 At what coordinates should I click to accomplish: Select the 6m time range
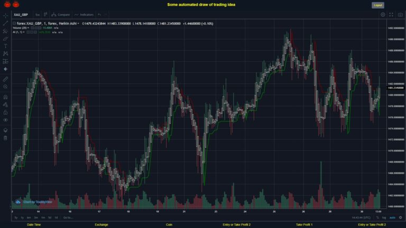[29, 217]
